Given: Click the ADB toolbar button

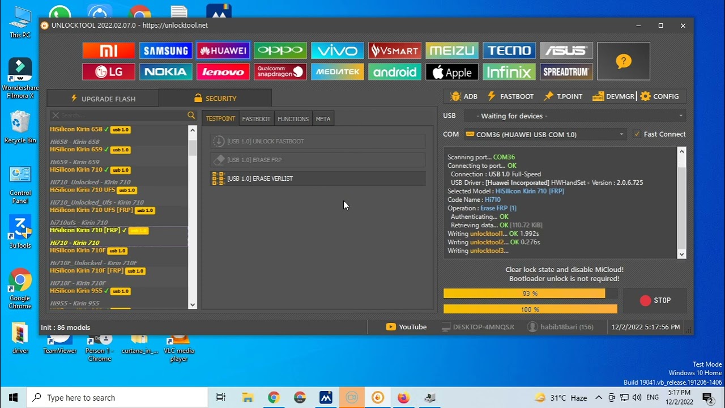Looking at the screenshot, I should click(464, 96).
